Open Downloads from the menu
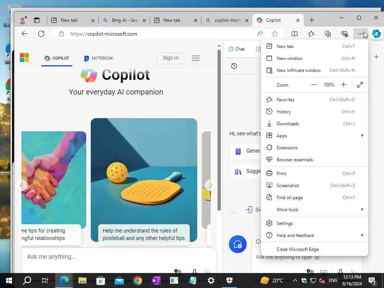384x288 pixels. pos(315,123)
